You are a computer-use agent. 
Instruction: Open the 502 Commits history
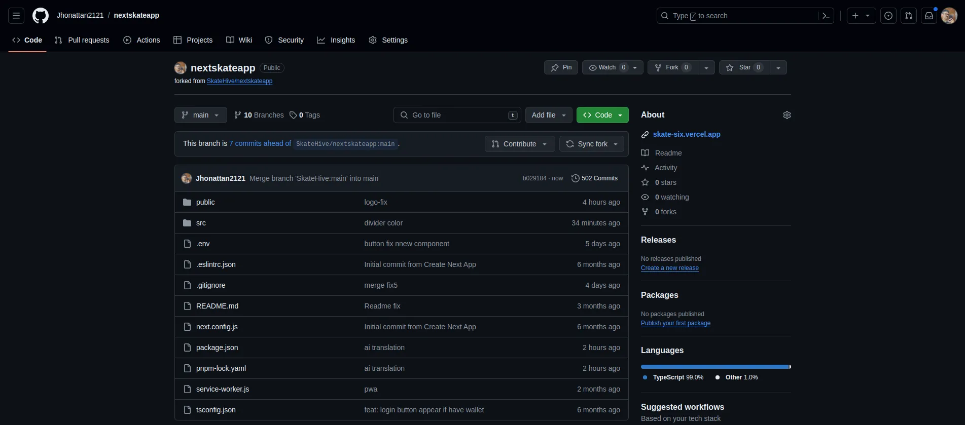coord(594,178)
